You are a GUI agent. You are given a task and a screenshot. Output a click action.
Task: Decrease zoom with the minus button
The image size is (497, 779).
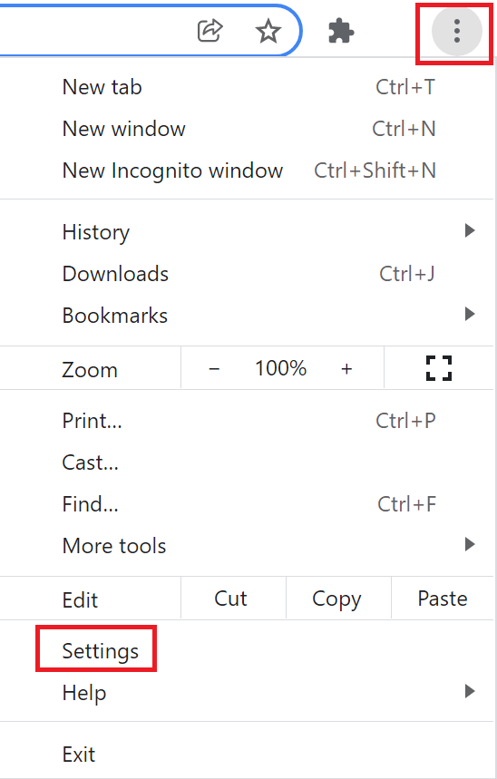pos(214,368)
